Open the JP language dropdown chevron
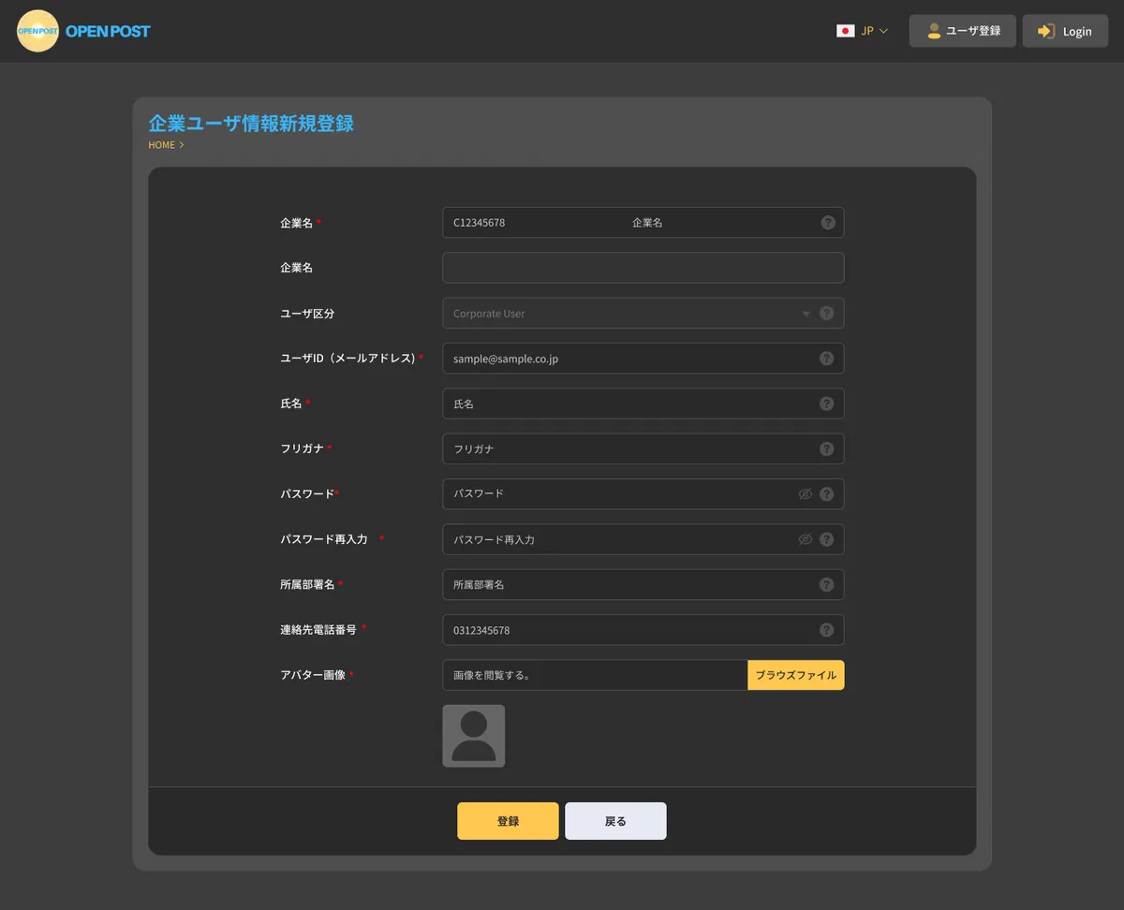The height and width of the screenshot is (910, 1124). [883, 31]
